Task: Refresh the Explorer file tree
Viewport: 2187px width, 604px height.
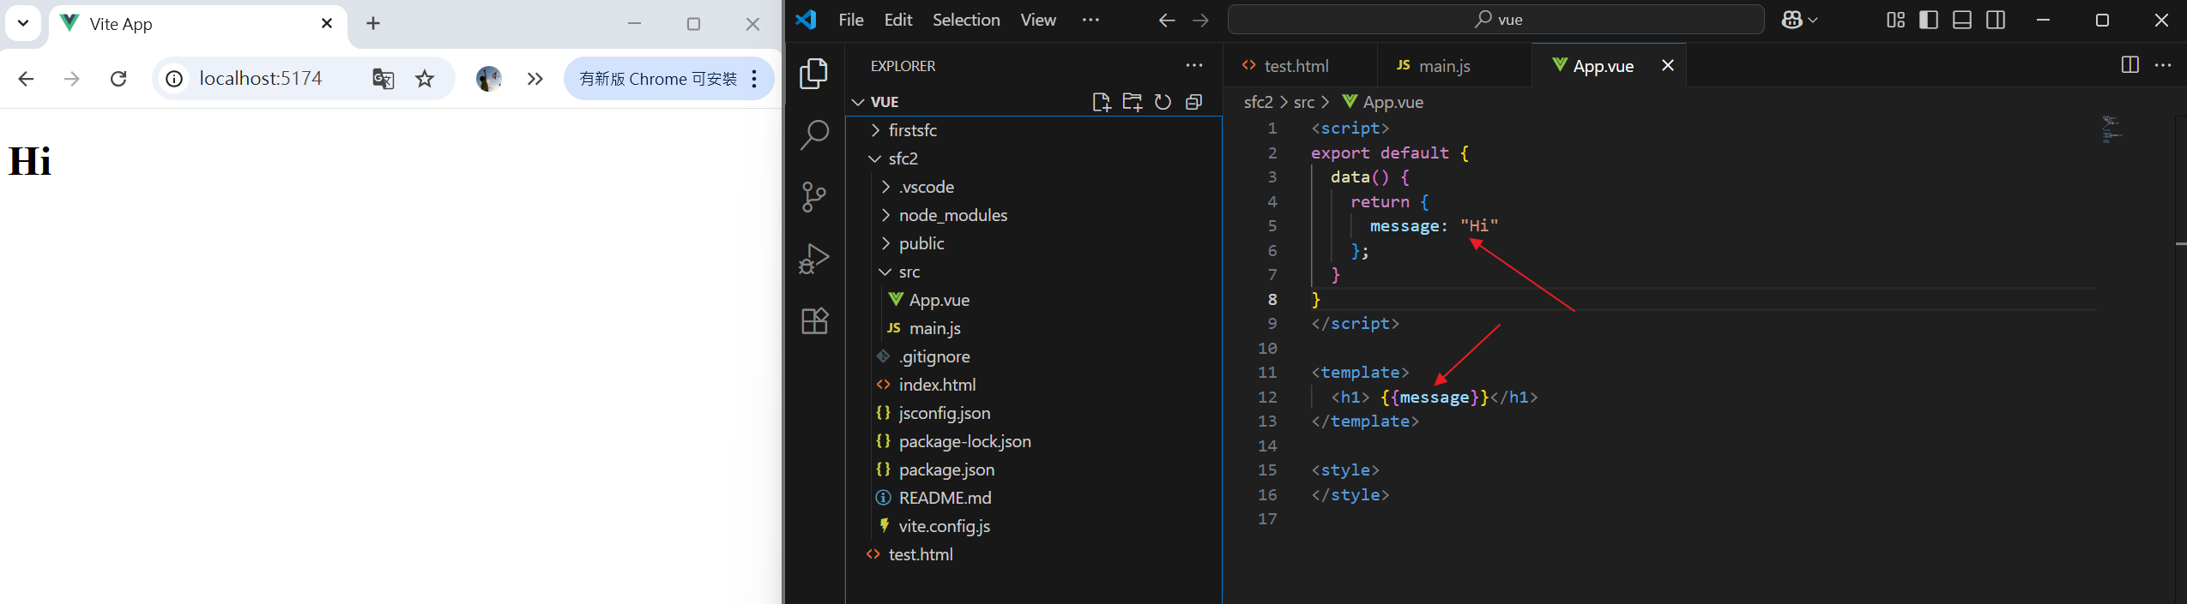Action: (x=1163, y=102)
